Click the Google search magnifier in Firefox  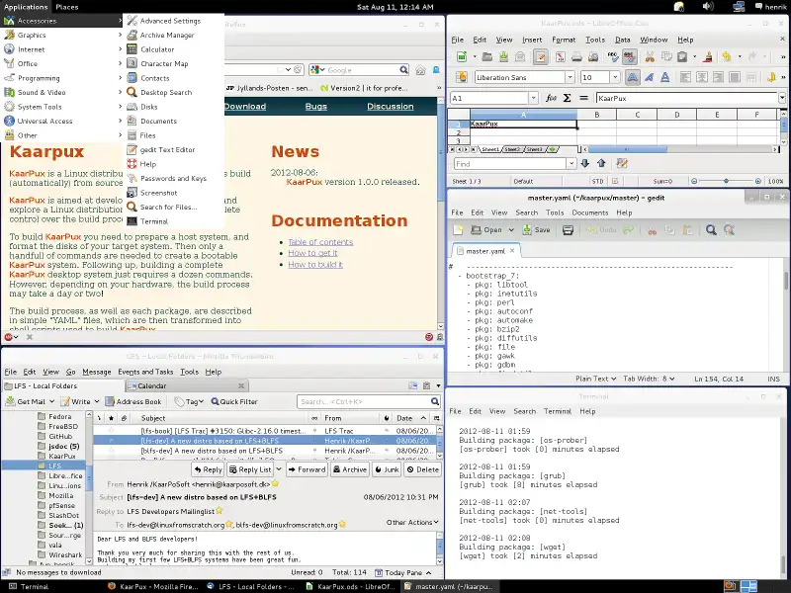click(404, 70)
